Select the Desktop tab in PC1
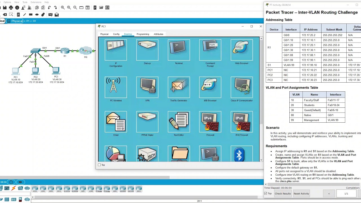 coord(128,34)
